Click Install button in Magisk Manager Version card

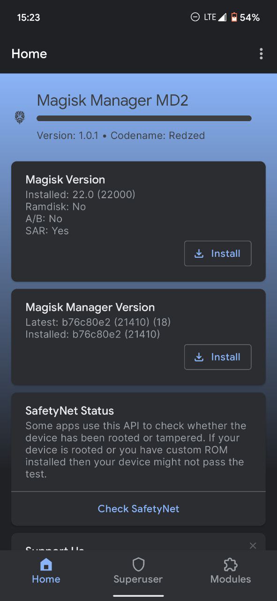[217, 357]
